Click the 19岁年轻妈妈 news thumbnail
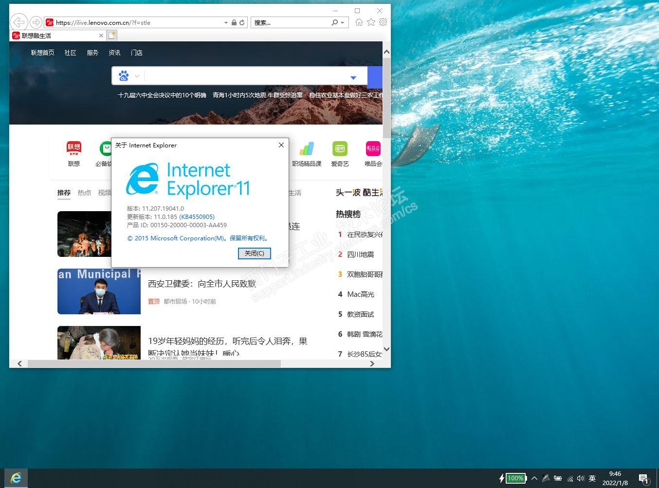Screen dimensions: 659x488 99,343
